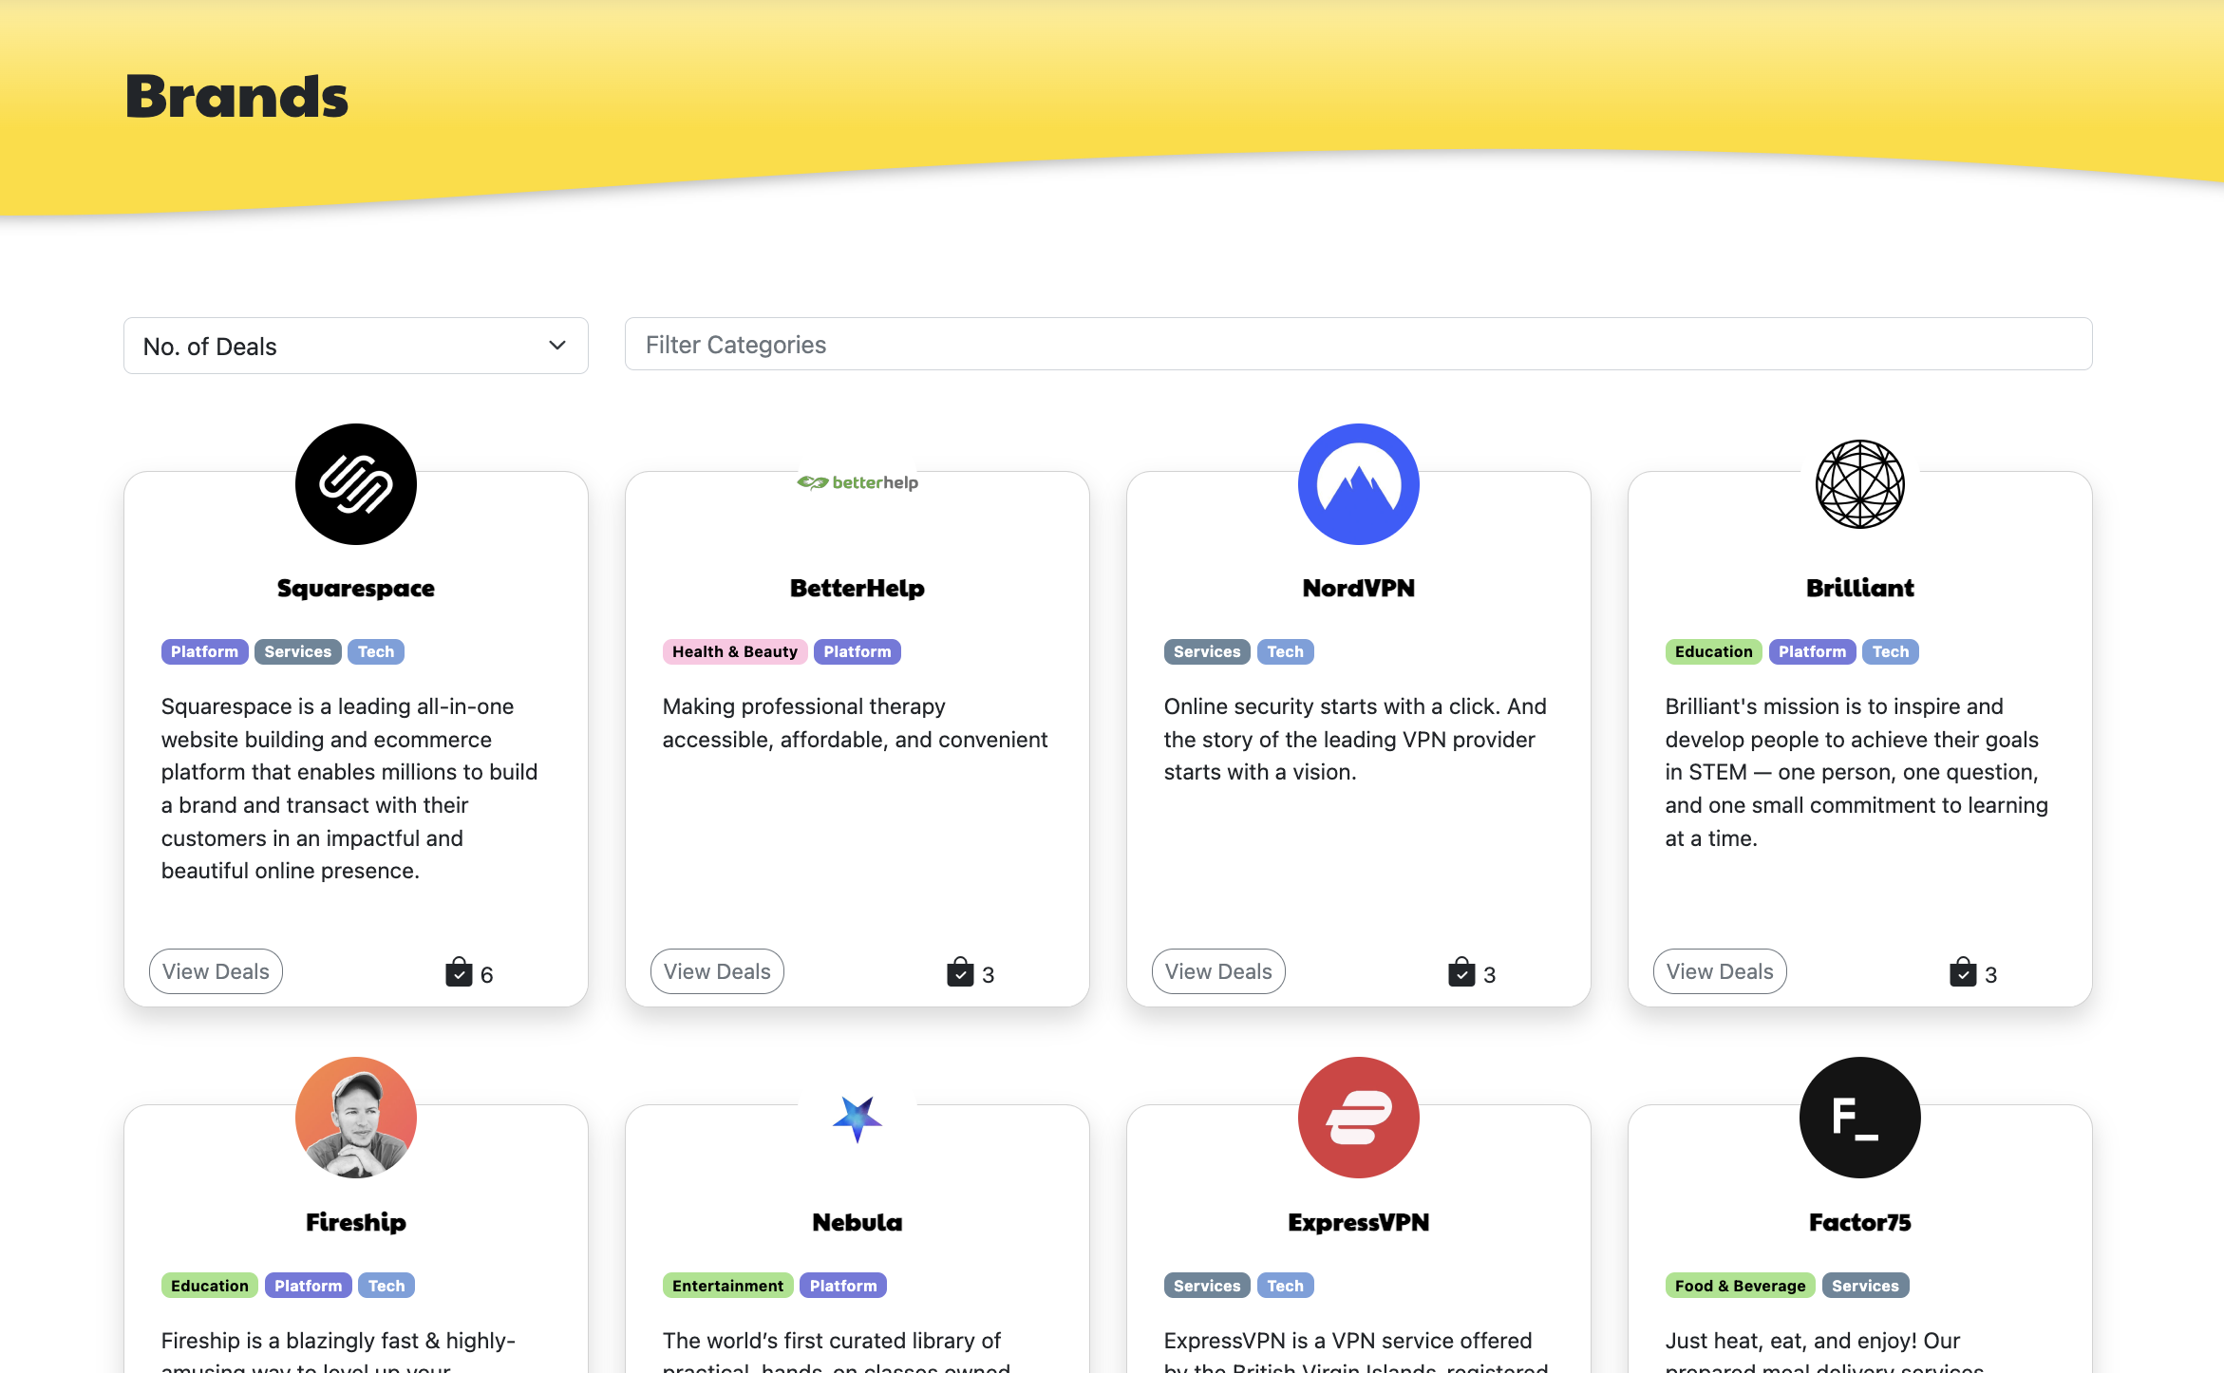Click the Fireship brand title
The image size is (2224, 1373).
[x=356, y=1222]
